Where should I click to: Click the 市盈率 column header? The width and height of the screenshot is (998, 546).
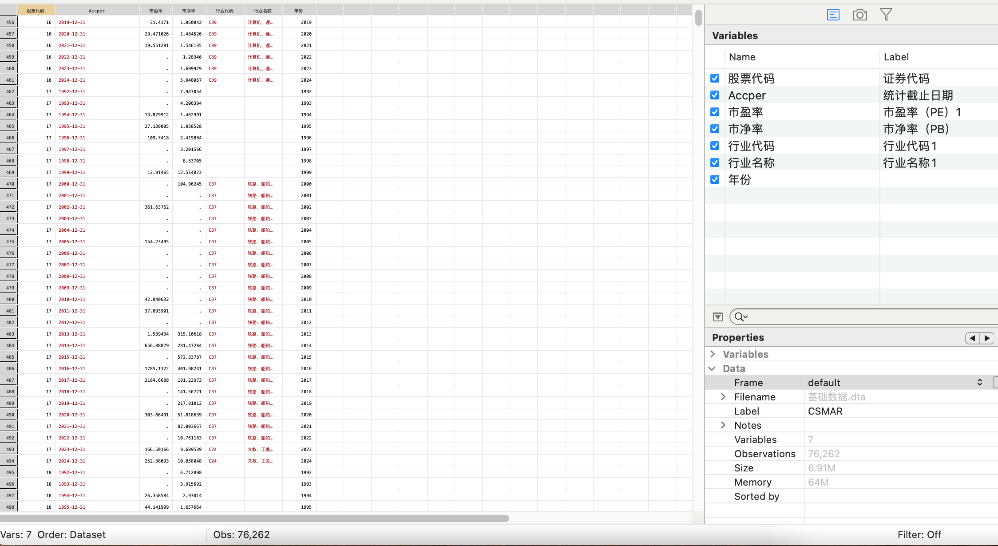tap(156, 11)
